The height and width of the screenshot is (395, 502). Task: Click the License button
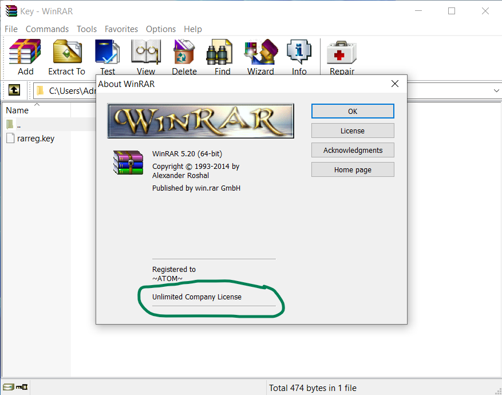[x=353, y=131]
